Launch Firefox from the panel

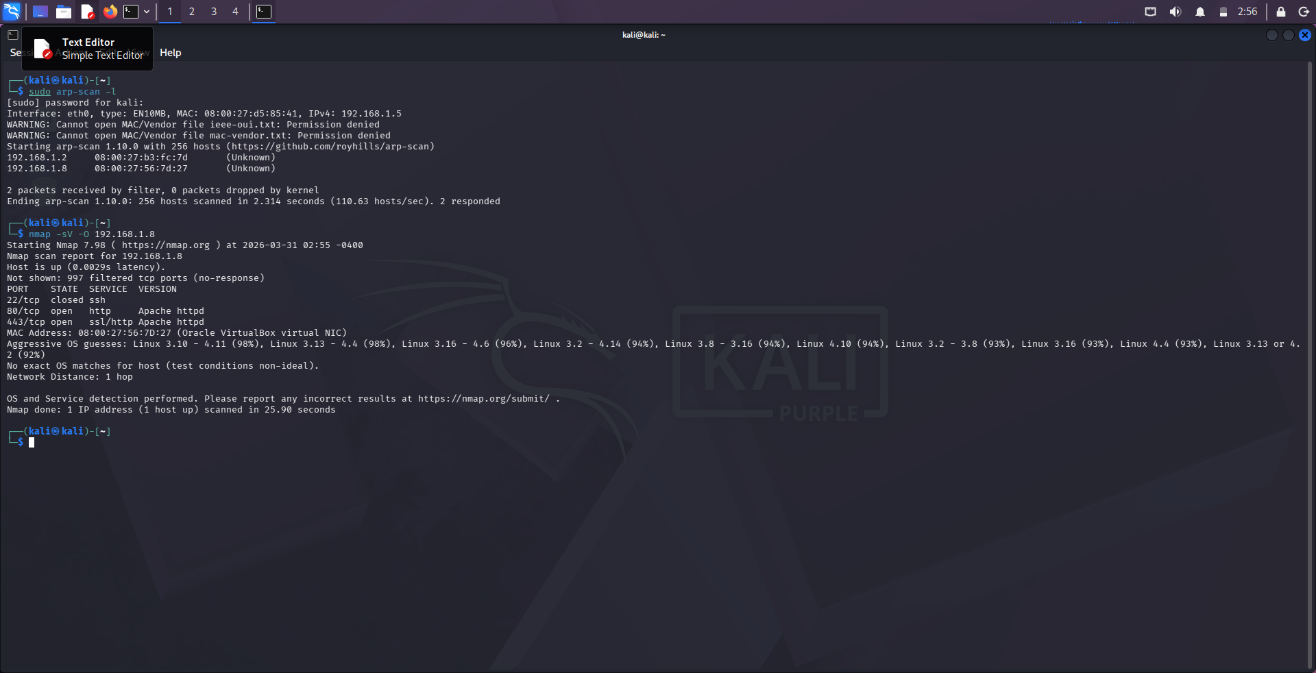click(x=110, y=11)
